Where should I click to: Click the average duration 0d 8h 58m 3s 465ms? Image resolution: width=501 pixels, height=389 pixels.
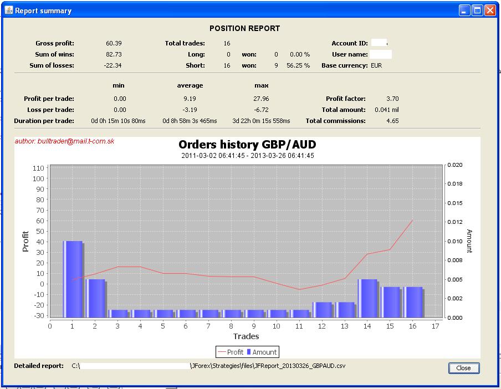click(x=190, y=121)
